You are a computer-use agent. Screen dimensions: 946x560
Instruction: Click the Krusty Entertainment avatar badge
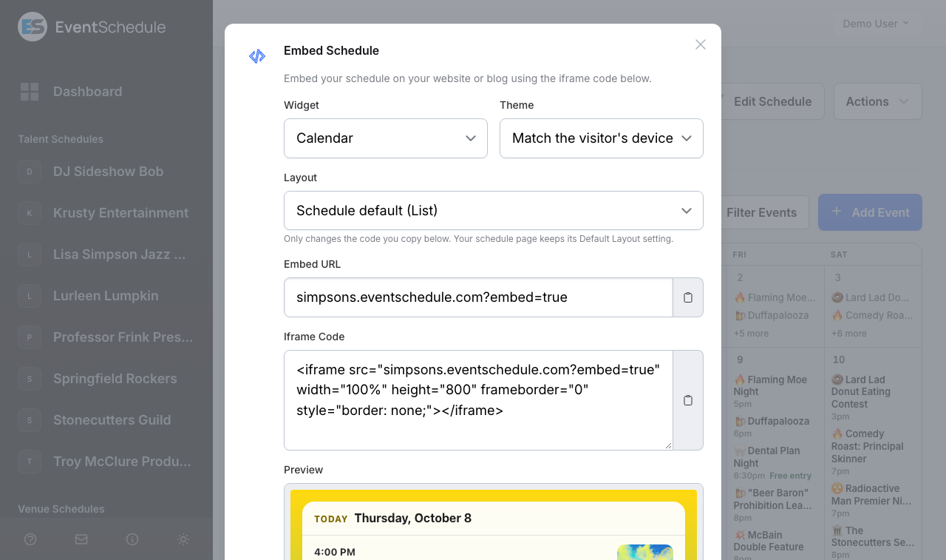tap(30, 213)
